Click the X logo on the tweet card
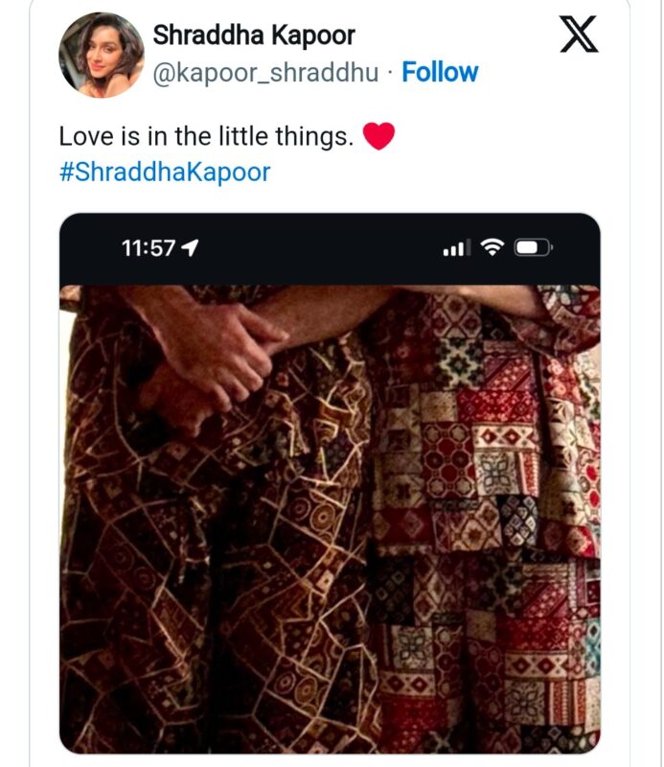Image resolution: width=664 pixels, height=767 pixels. (x=579, y=34)
